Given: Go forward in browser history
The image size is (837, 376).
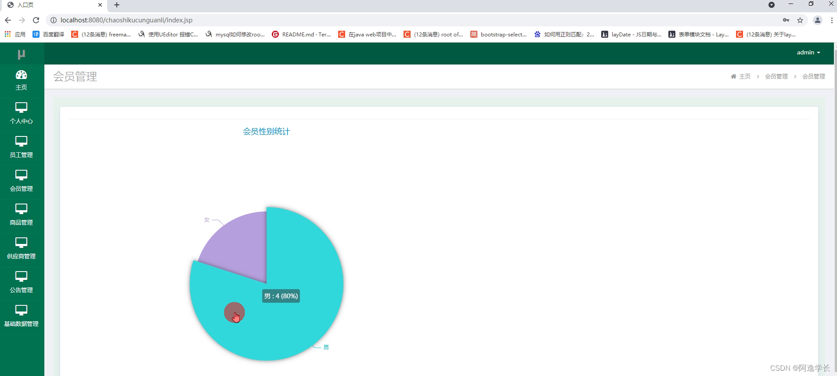Looking at the screenshot, I should [x=22, y=20].
